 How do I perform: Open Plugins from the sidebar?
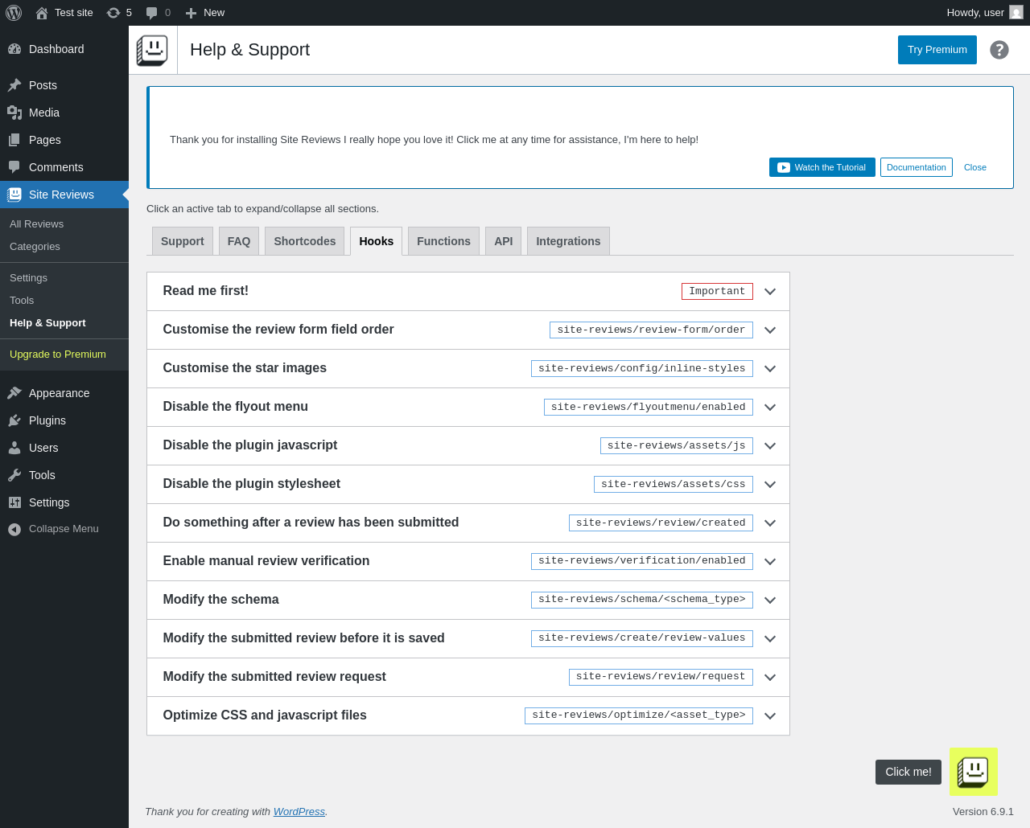[47, 420]
